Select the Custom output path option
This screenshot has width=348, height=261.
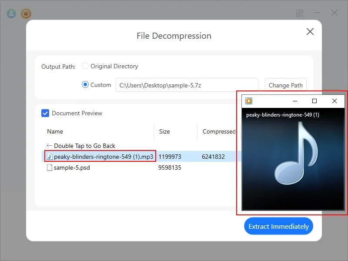[x=85, y=85]
